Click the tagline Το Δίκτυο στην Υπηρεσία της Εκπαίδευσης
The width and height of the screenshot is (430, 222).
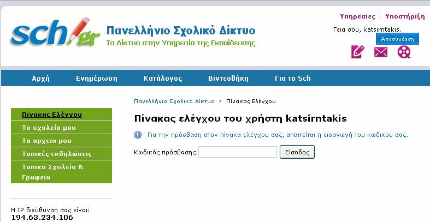coord(181,43)
